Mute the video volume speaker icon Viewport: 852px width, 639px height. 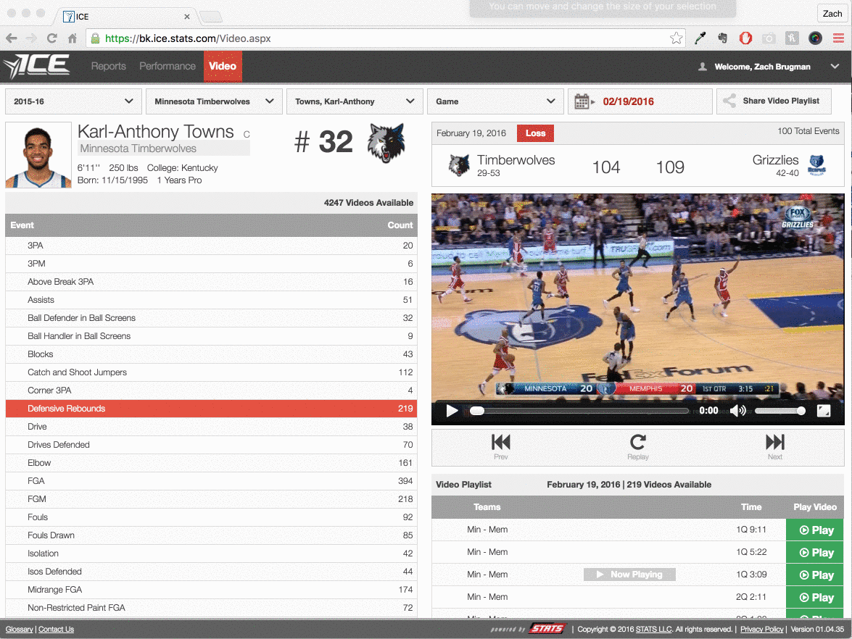(737, 411)
